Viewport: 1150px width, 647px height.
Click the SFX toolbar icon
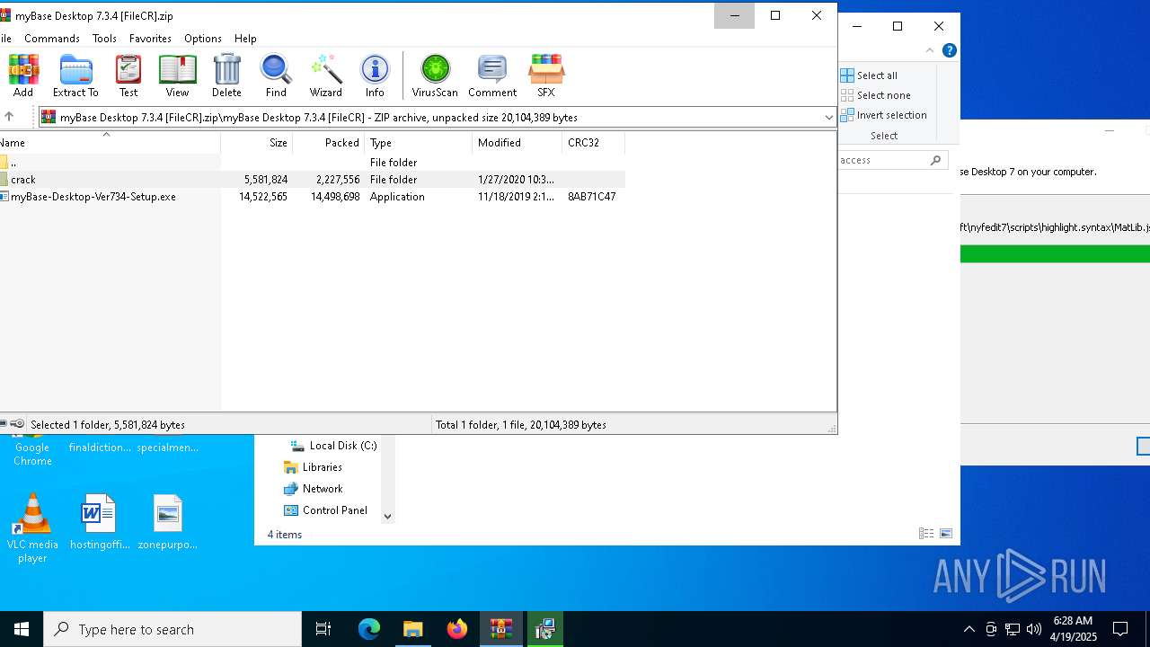[546, 75]
